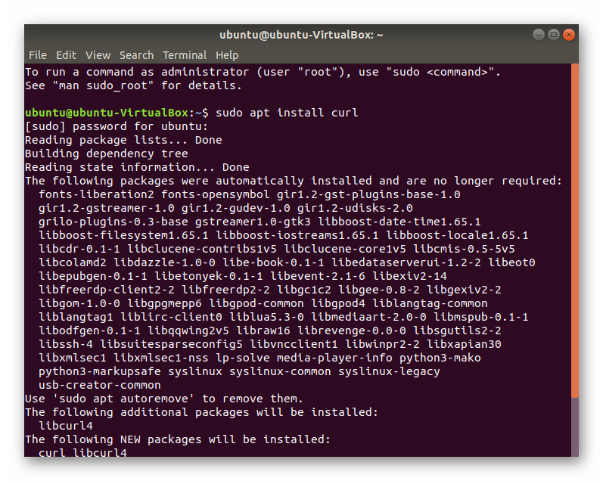Click package name 'libxapian30'

tap(464, 345)
